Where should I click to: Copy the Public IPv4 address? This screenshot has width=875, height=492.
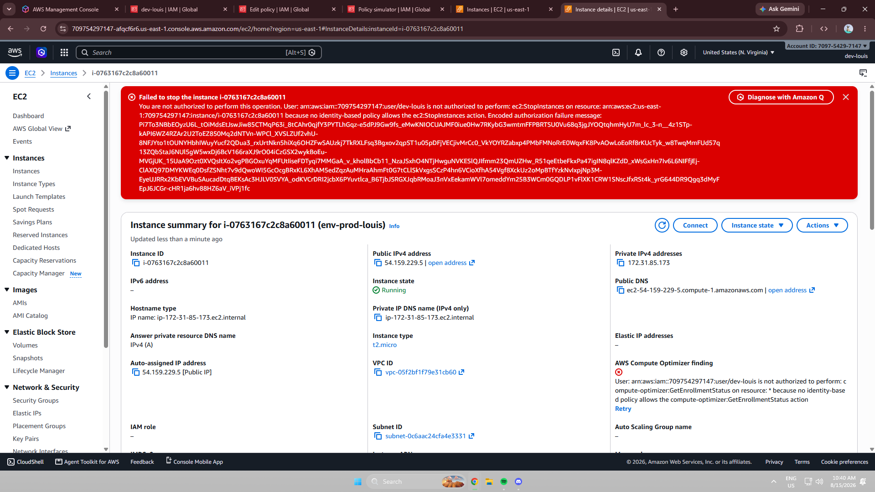tap(378, 263)
